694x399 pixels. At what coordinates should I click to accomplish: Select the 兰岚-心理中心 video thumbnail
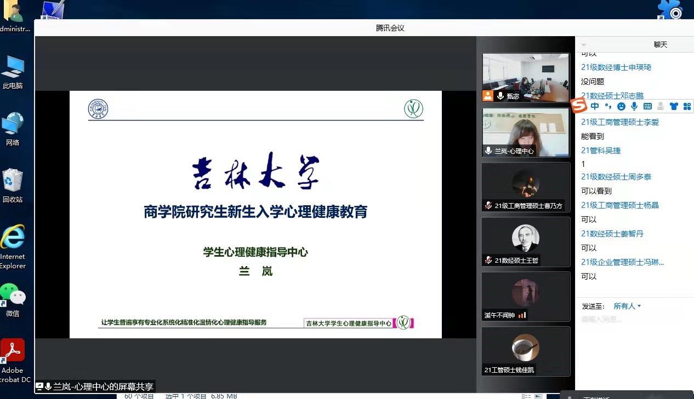(526, 132)
